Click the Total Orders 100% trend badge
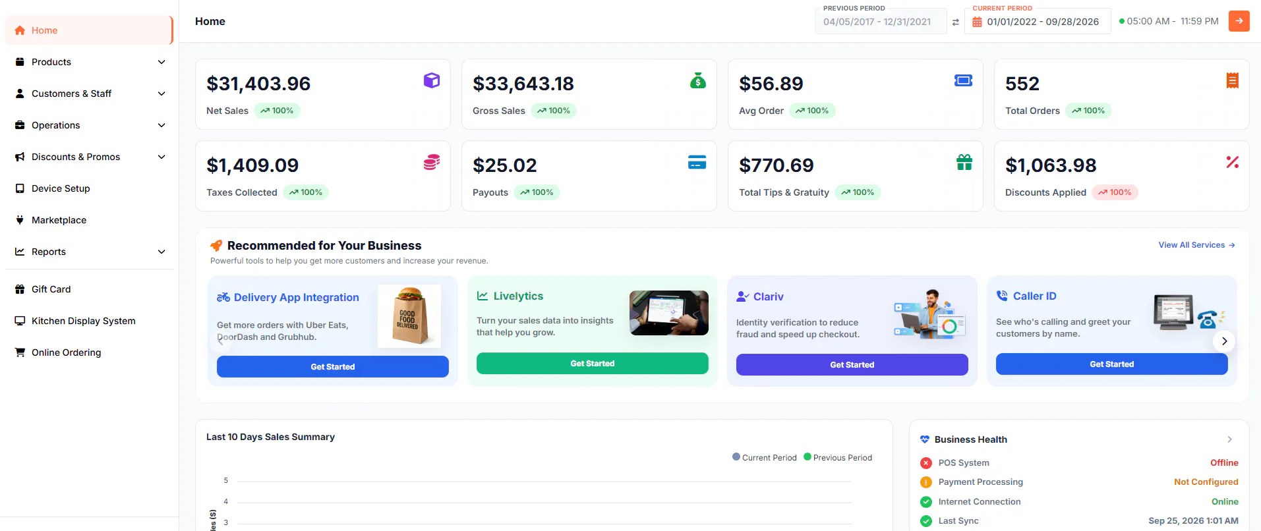1261x531 pixels. [1088, 111]
